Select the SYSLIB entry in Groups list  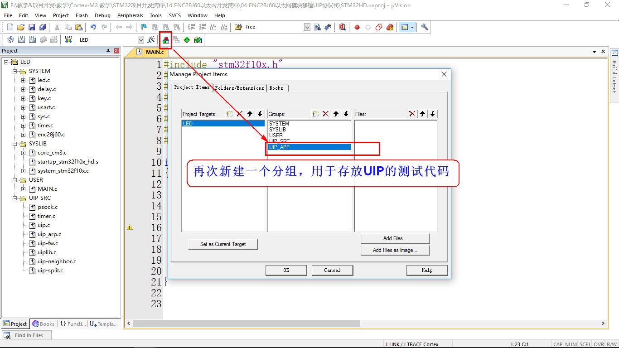tap(277, 130)
